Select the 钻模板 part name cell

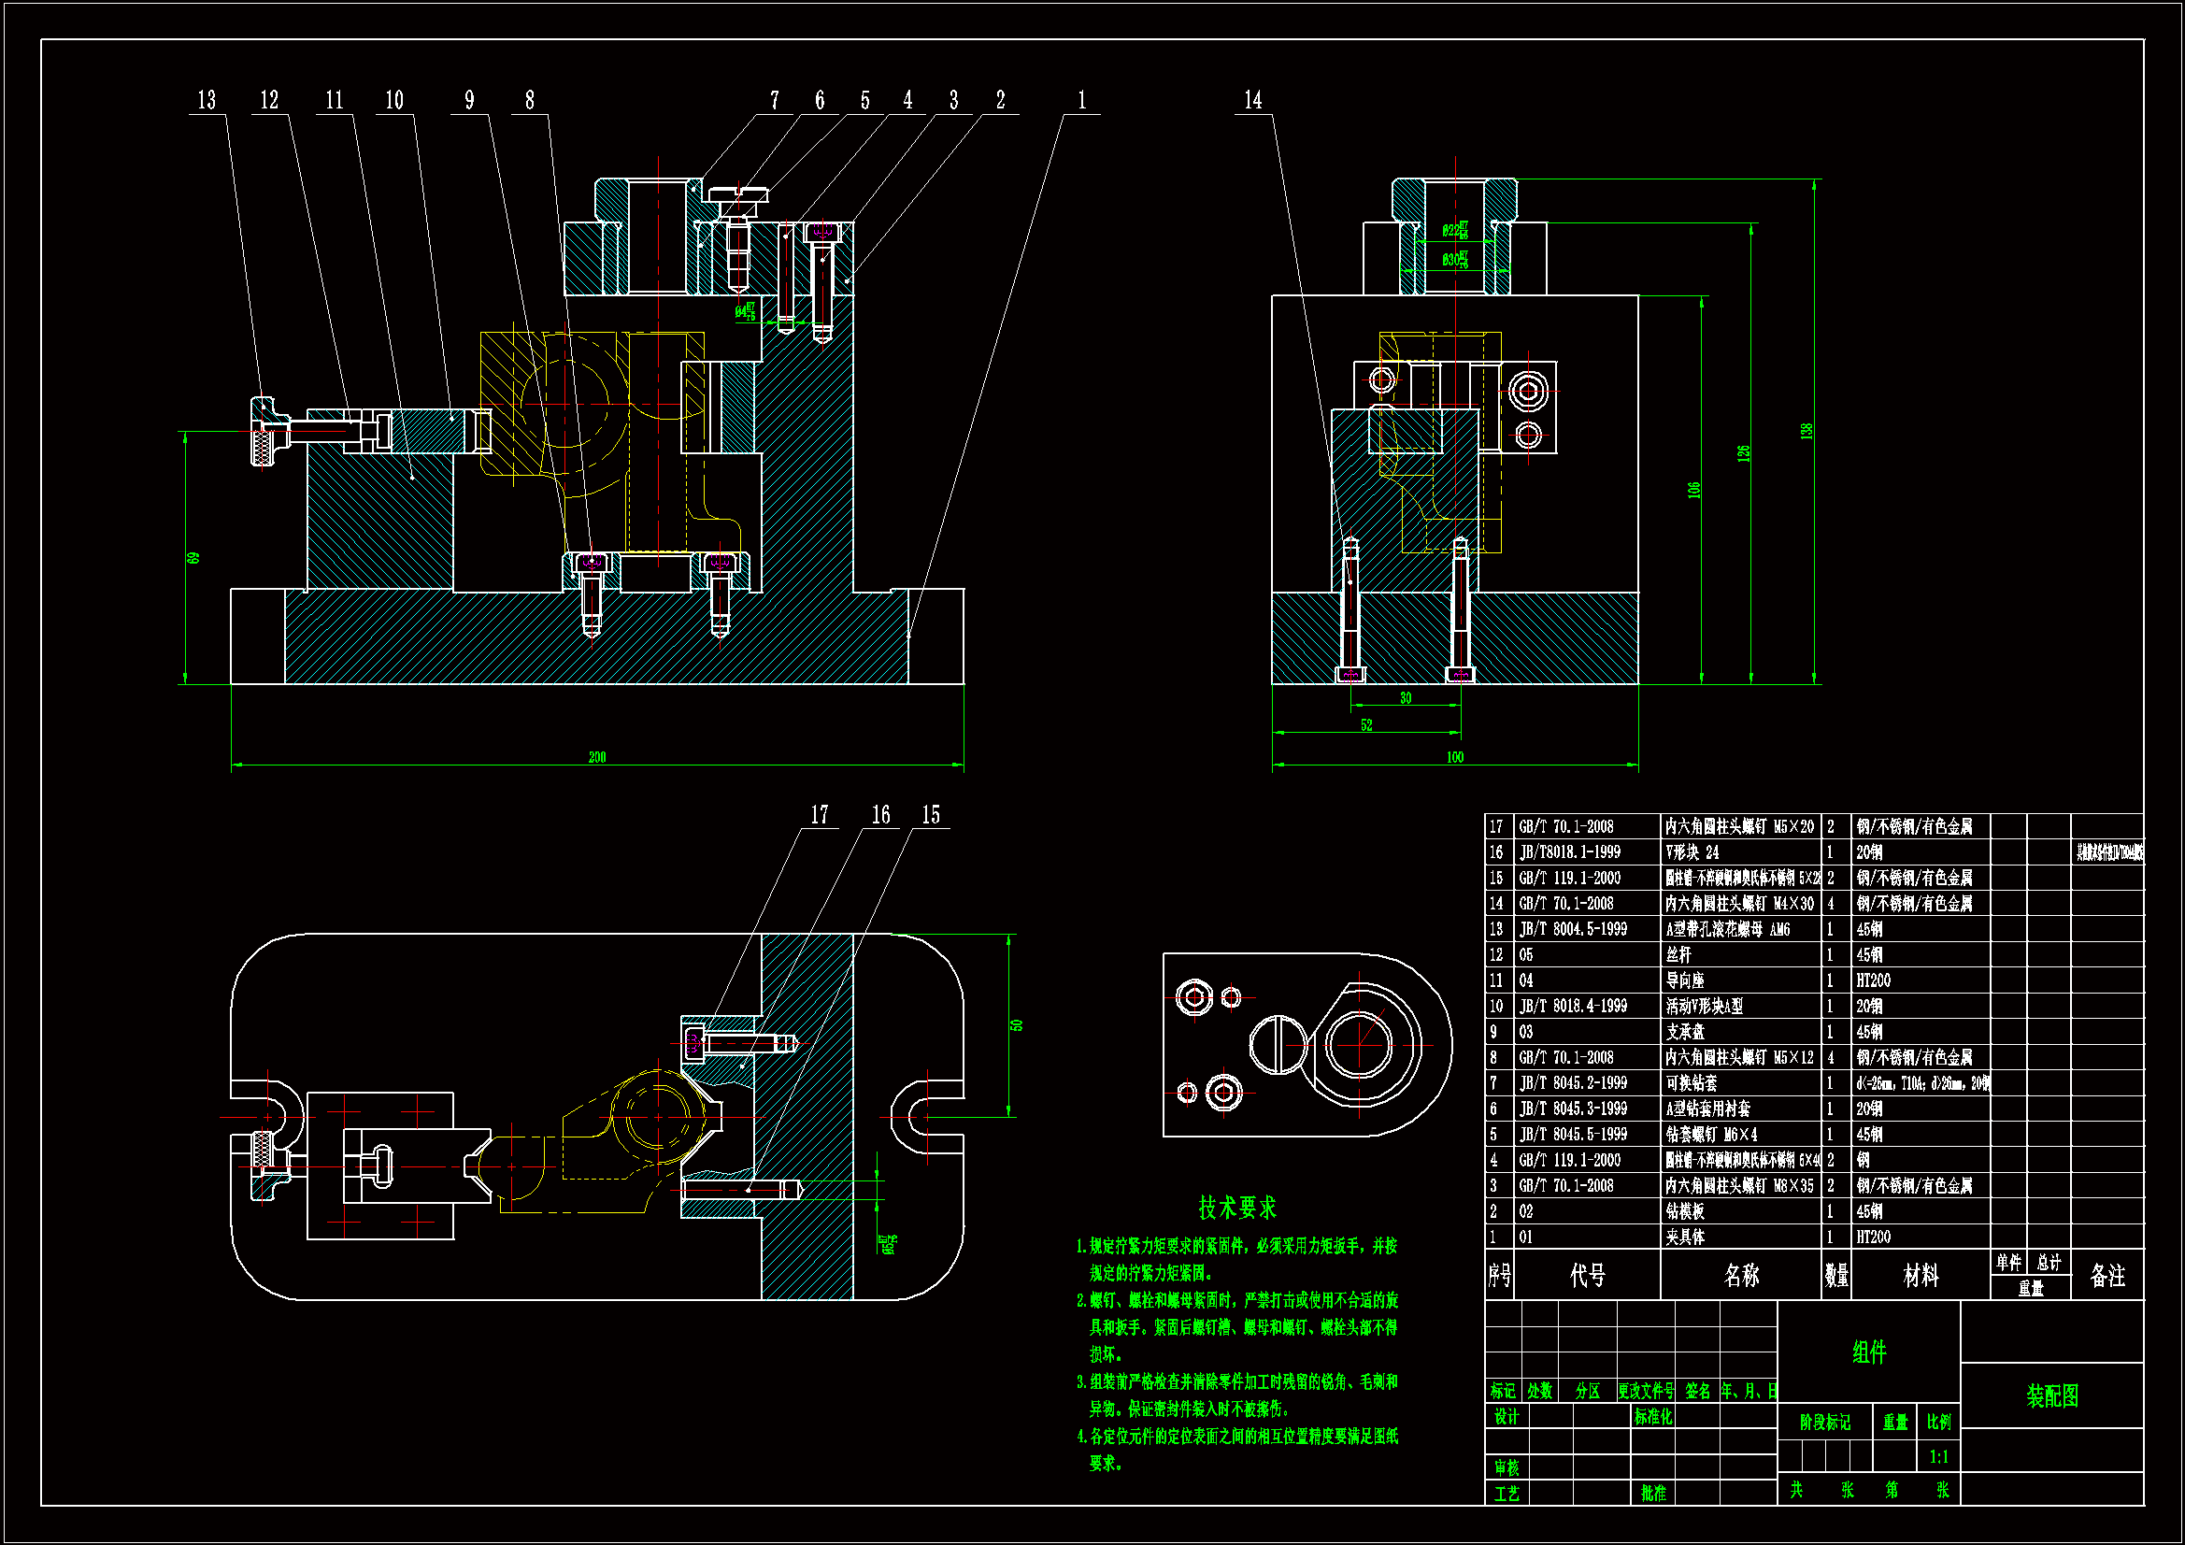[1685, 1211]
